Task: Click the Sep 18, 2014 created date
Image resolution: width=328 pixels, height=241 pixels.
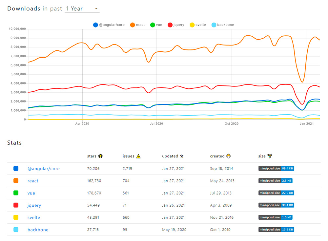Action: click(x=221, y=169)
